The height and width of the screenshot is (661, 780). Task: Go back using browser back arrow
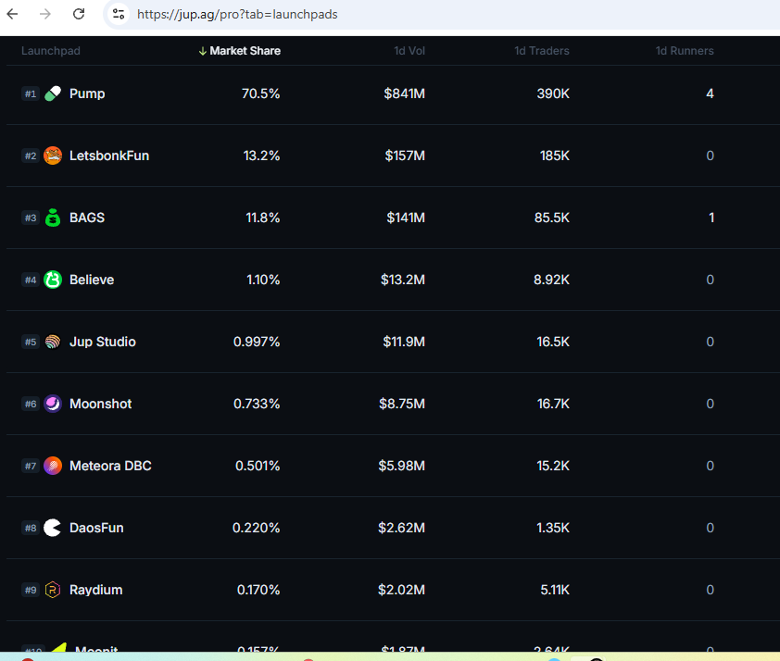(x=12, y=14)
